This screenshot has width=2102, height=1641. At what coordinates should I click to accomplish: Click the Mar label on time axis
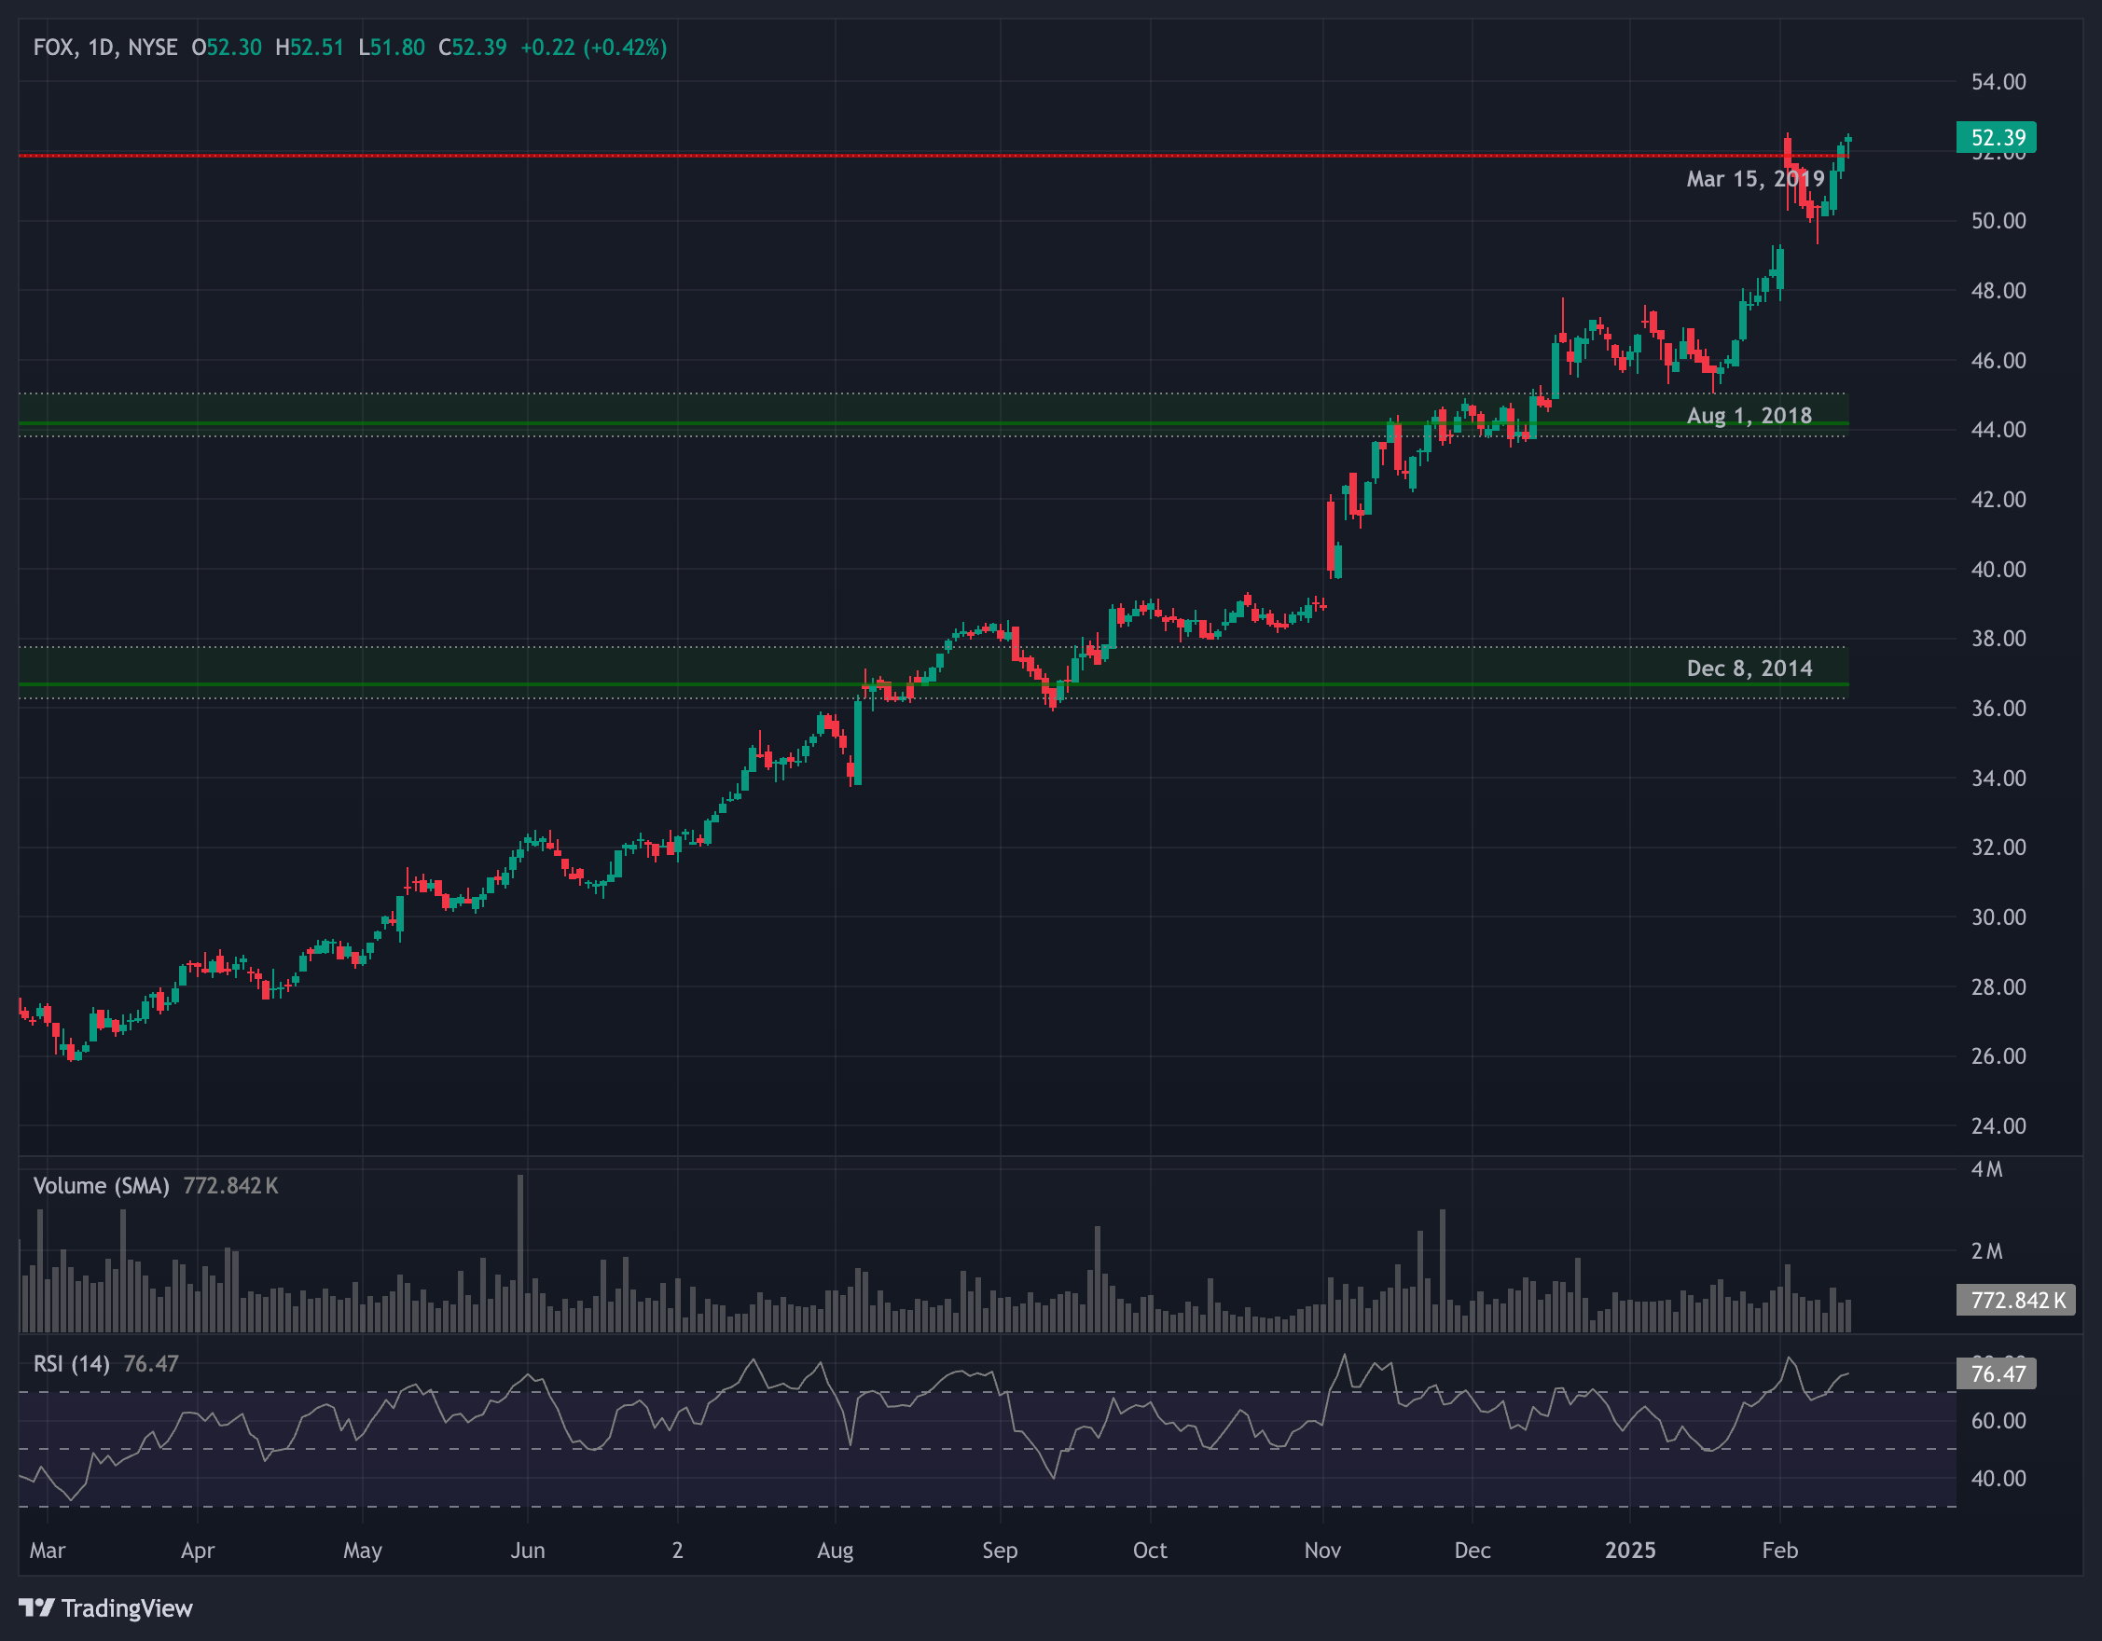click(x=48, y=1551)
